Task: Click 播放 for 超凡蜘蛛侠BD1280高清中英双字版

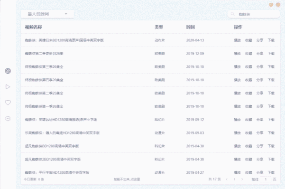Action: point(237,146)
